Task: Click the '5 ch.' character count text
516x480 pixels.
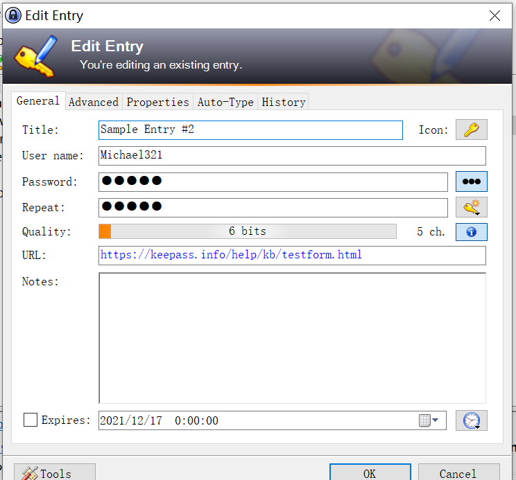Action: coord(431,231)
